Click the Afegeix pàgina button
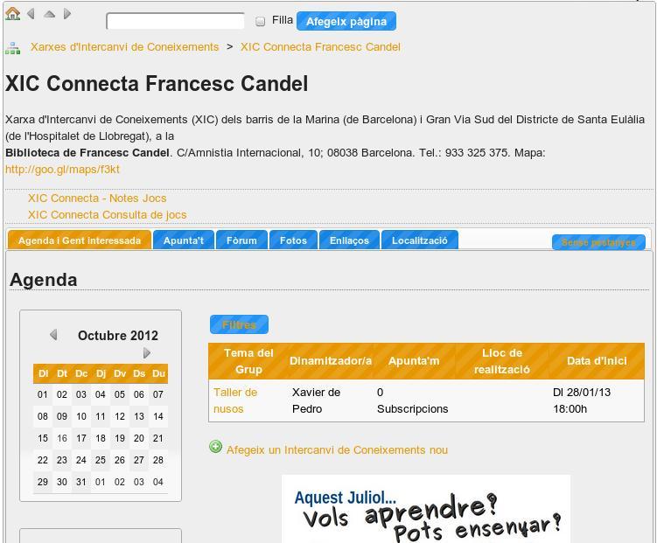 coord(346,21)
